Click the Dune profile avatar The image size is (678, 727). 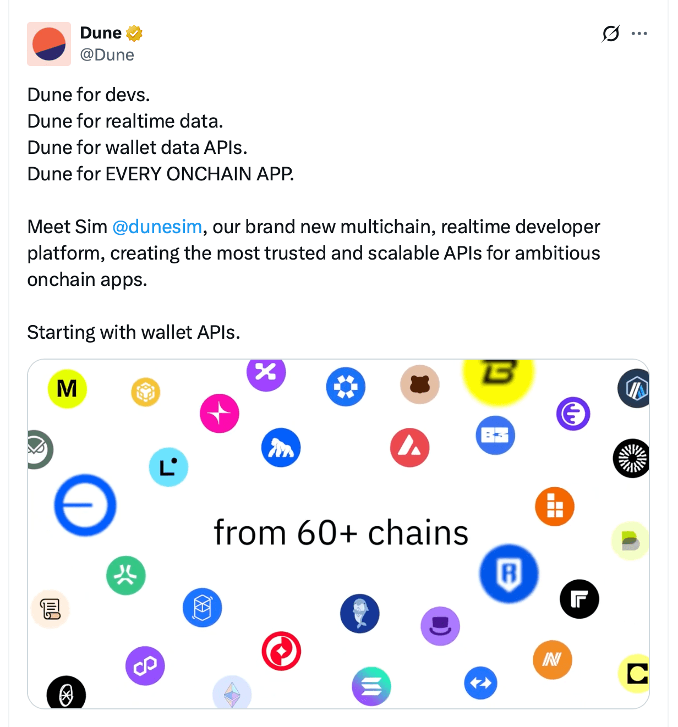pos(49,44)
